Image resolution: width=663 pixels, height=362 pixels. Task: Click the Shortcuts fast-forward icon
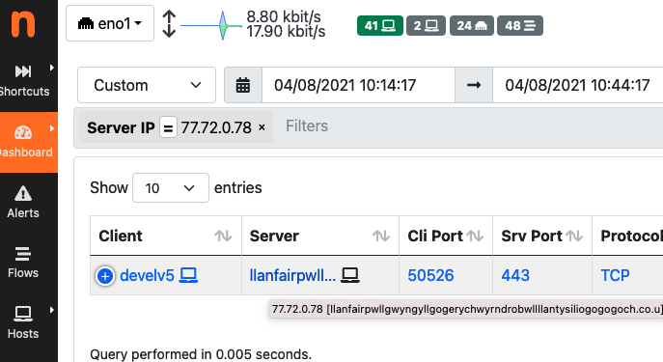tap(23, 71)
